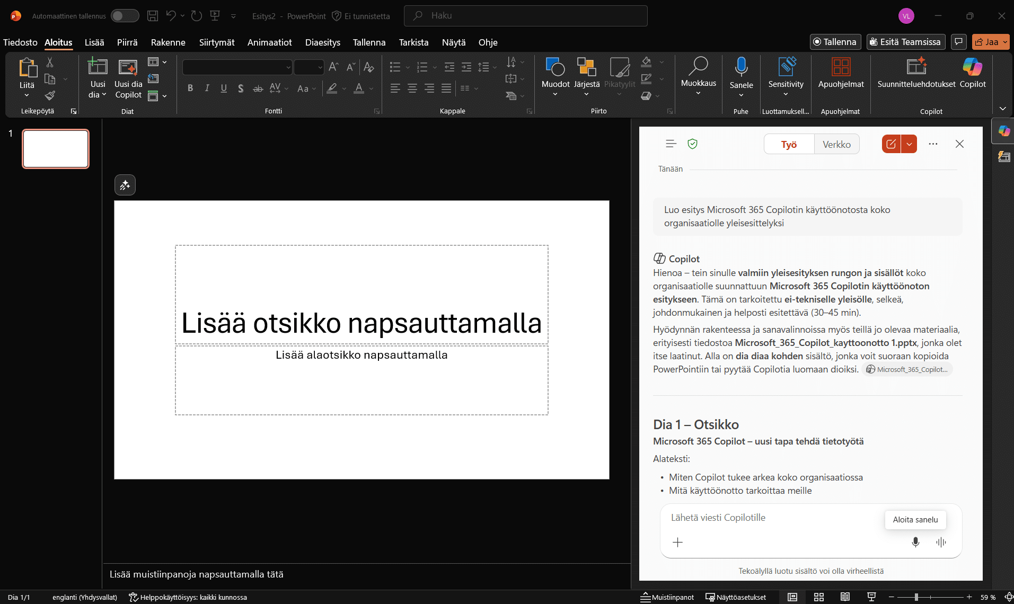This screenshot has width=1014, height=604.
Task: Open the Siirtymät ribbon tab
Action: [x=217, y=42]
